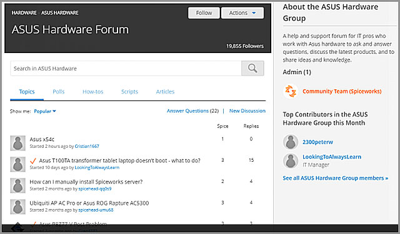Open Community Team (Spiceworks) admin link
Screen dimensions: 400x234
(342, 91)
